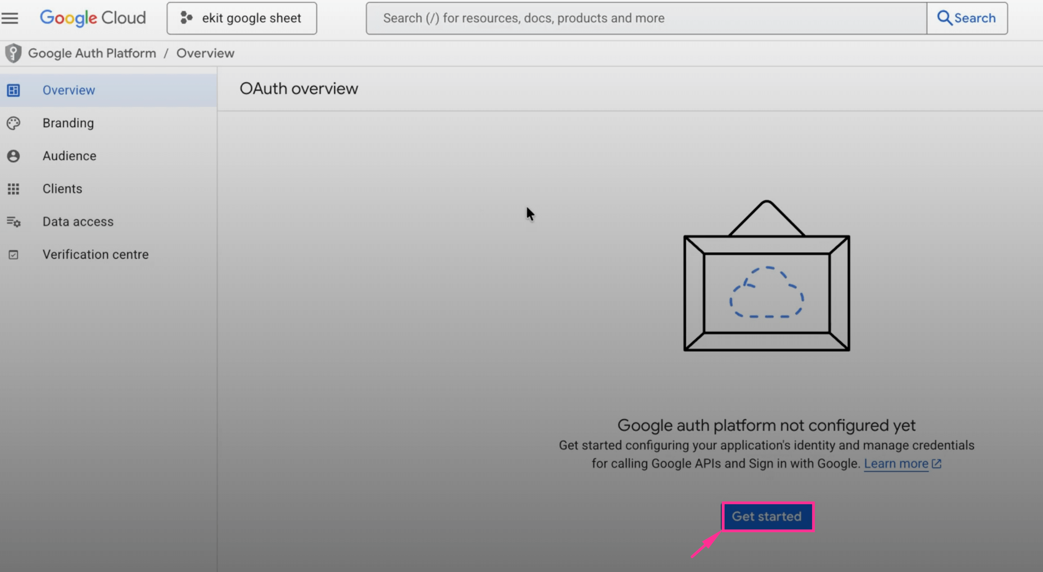Open the Verification centre page
Viewport: 1043px width, 572px height.
pyautogui.click(x=108, y=254)
